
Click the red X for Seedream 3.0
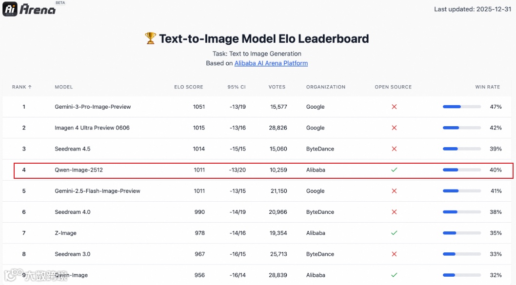pyautogui.click(x=394, y=254)
